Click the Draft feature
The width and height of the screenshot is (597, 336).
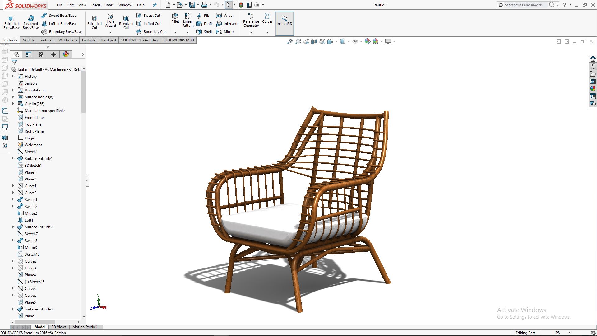coord(204,24)
